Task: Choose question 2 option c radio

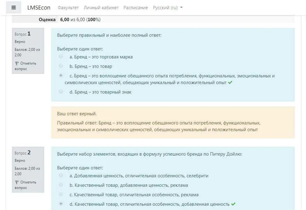Action: pyautogui.click(x=61, y=194)
